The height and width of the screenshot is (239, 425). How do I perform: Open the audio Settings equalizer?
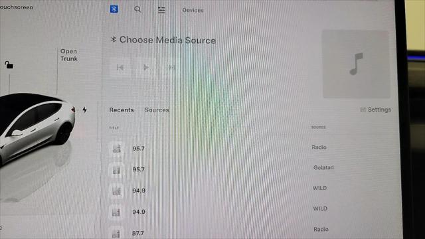coord(375,110)
